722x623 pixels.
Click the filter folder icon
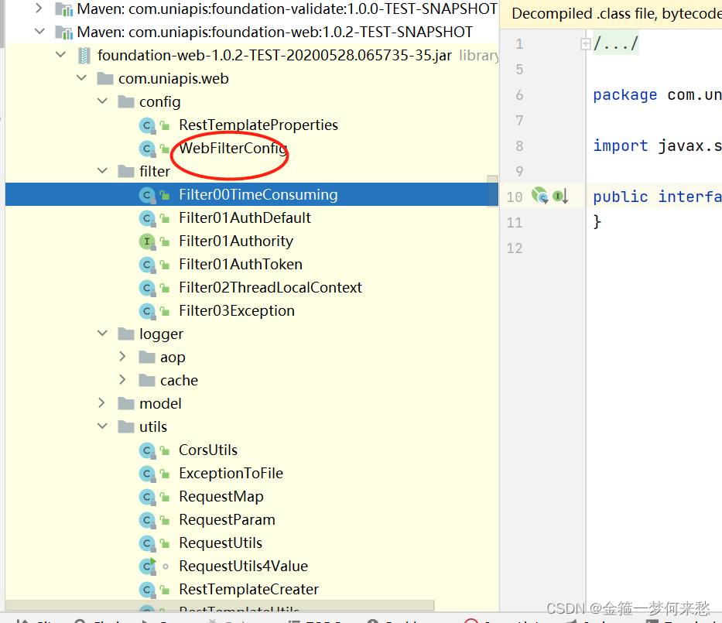pyautogui.click(x=126, y=171)
